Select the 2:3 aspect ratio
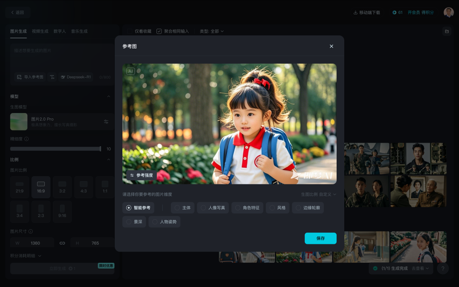Image resolution: width=459 pixels, height=287 pixels. pyautogui.click(x=41, y=212)
